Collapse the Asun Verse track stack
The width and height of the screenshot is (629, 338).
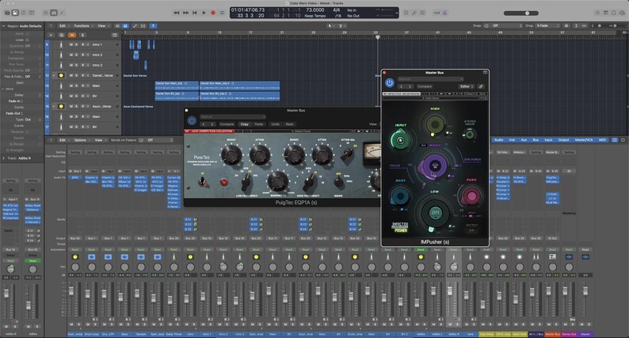pyautogui.click(x=54, y=106)
